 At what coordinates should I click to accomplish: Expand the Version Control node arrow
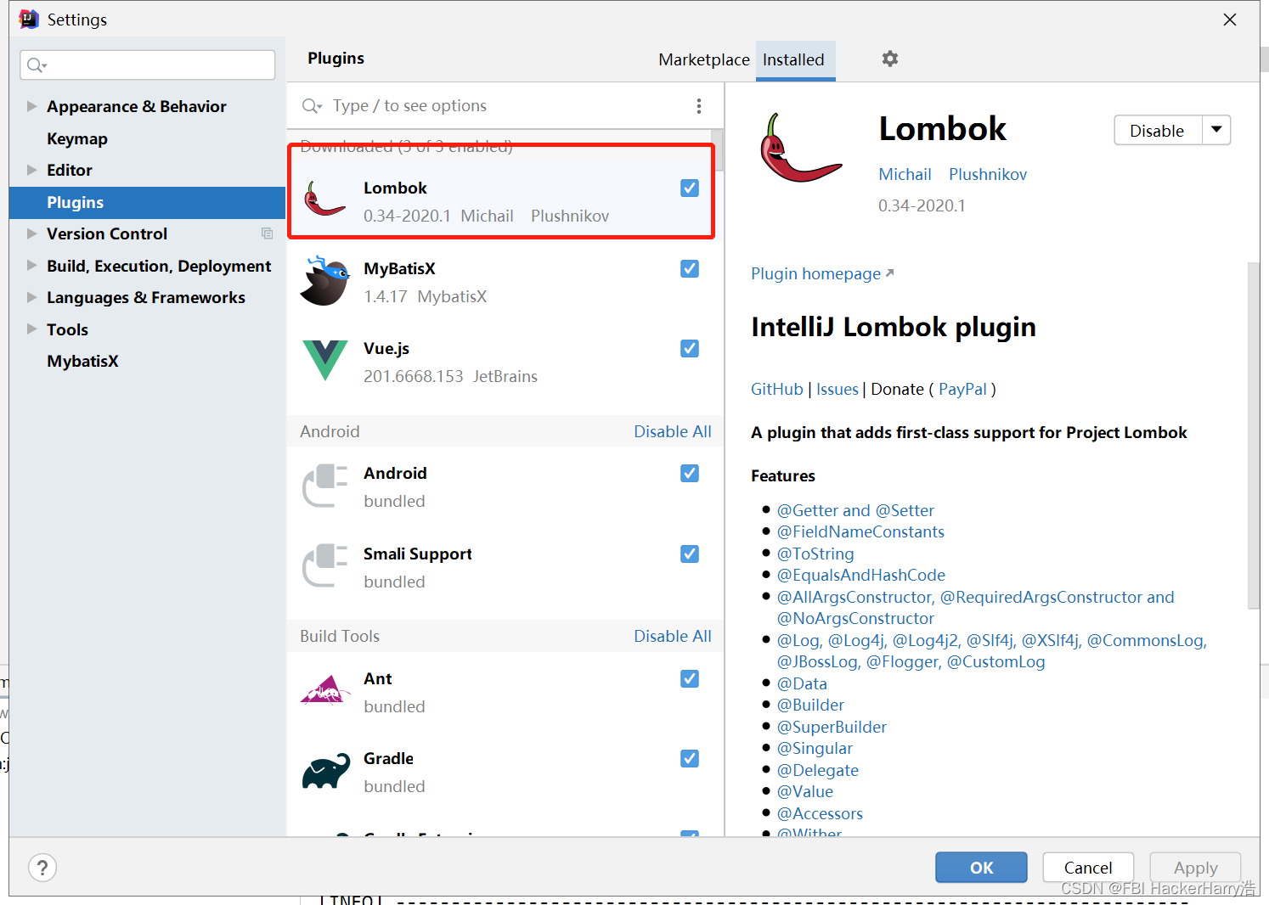tap(32, 233)
